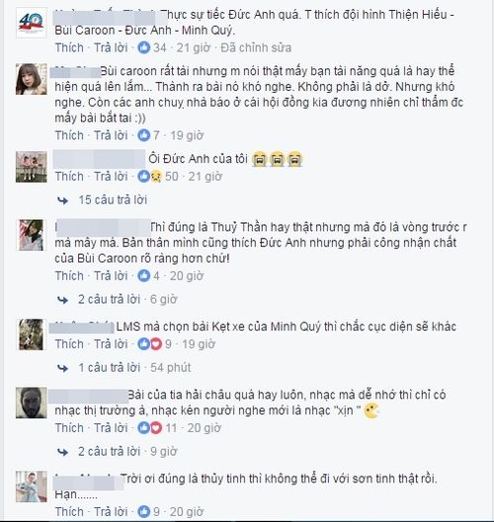
Task: Click the like icon on the thủy tinh comment
Action: 143,512
